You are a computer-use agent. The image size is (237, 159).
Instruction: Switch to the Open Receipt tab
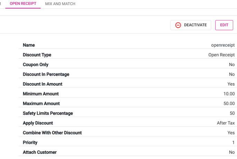(23, 4)
